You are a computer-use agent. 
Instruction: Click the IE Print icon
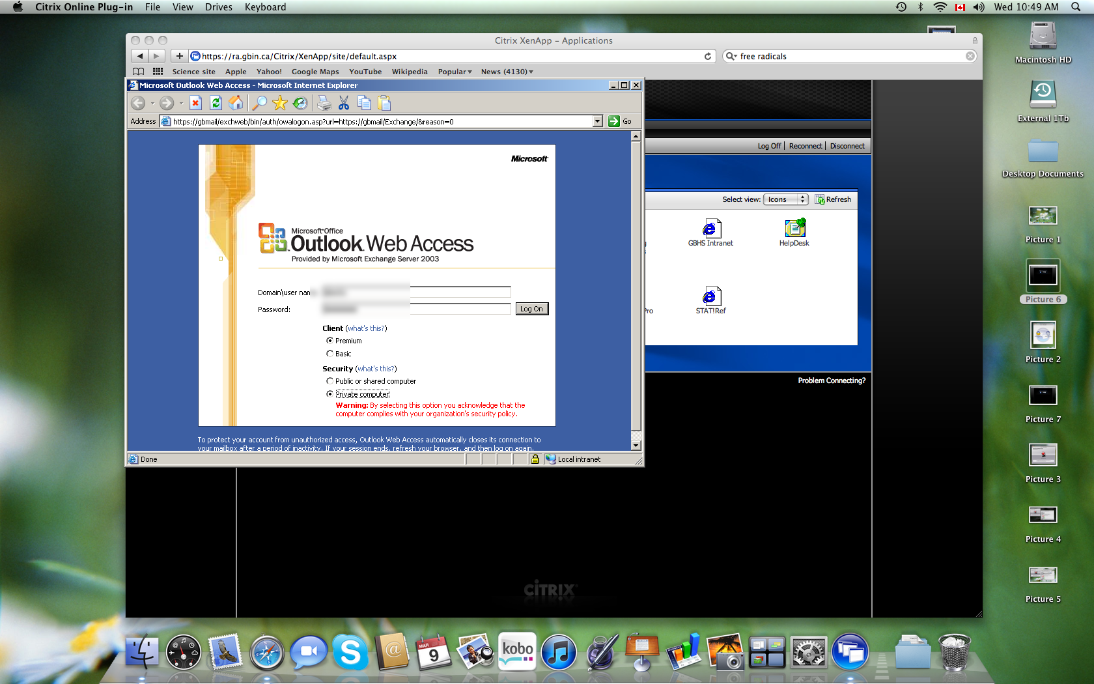(x=324, y=103)
